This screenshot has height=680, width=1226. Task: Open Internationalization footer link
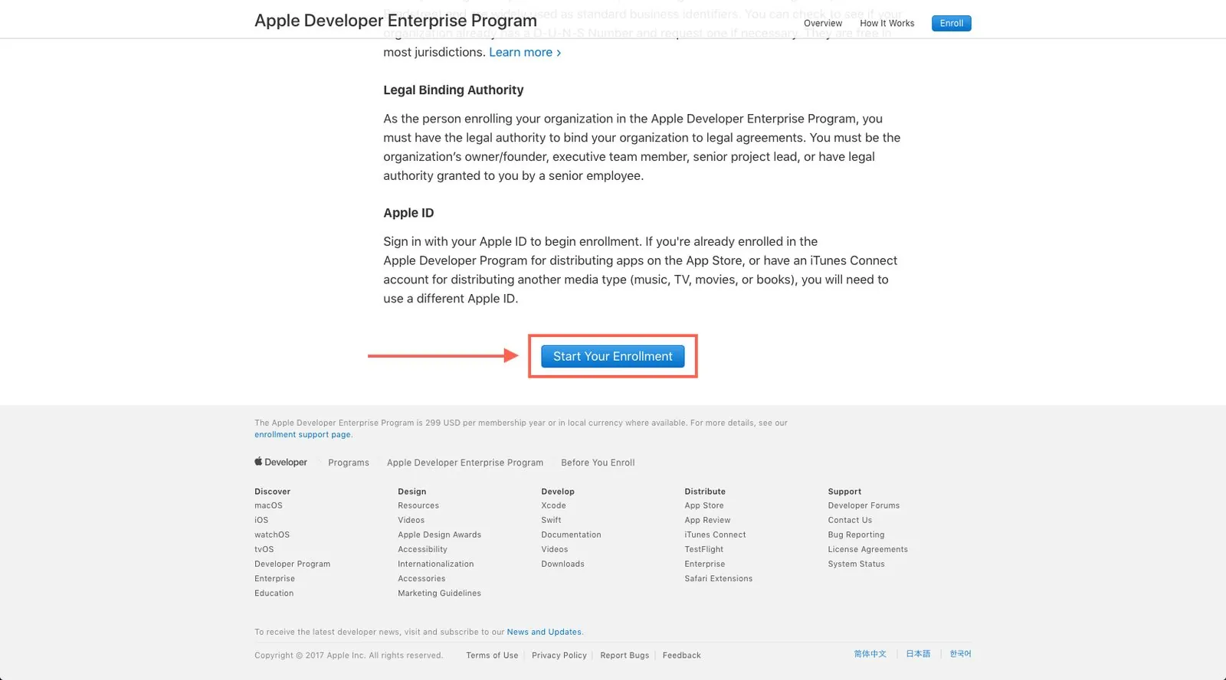pyautogui.click(x=435, y=564)
